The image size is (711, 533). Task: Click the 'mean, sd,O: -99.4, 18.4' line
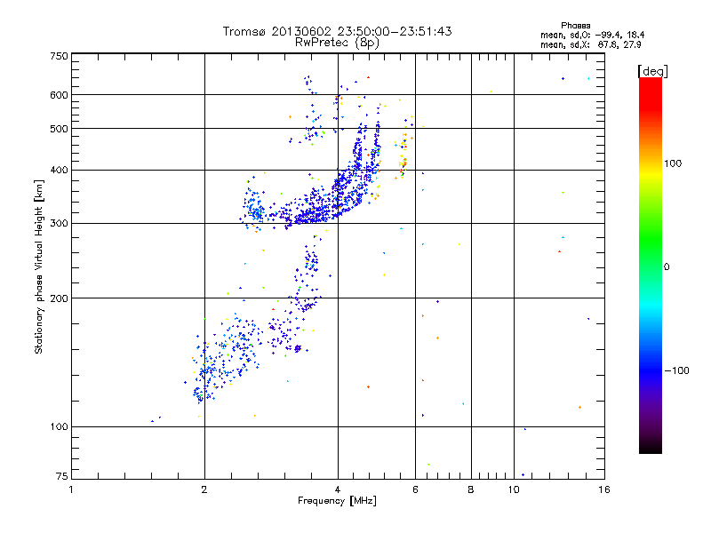[592, 36]
